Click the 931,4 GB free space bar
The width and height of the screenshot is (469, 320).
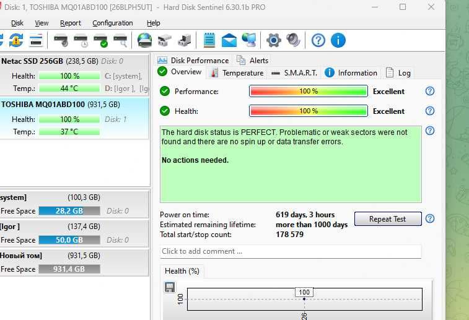(x=69, y=269)
